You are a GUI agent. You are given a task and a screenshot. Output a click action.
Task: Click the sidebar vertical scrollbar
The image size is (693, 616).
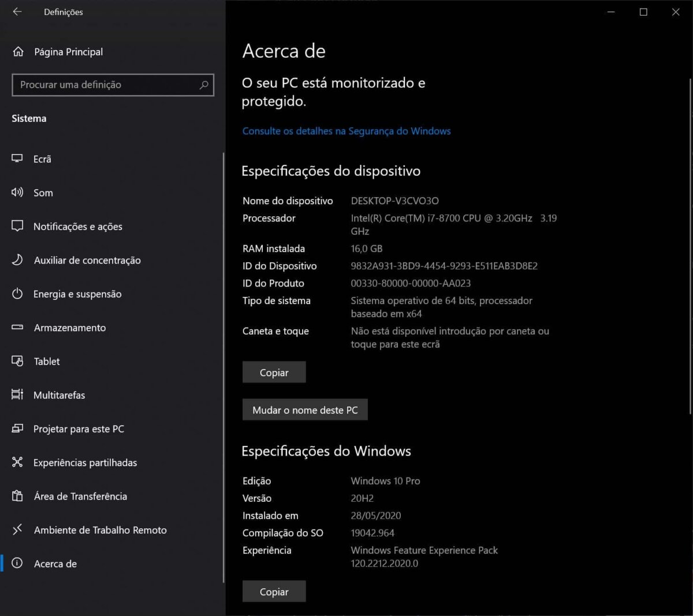click(x=223, y=367)
